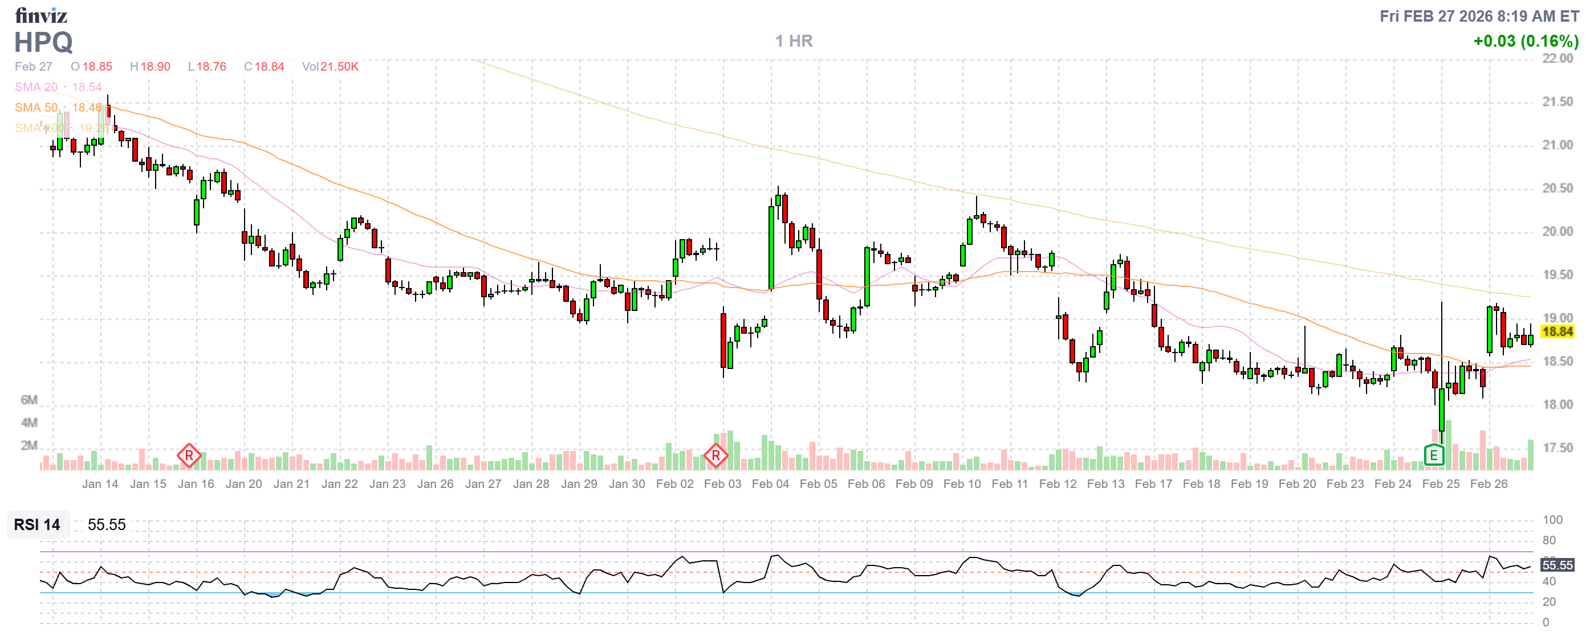Click the red R marker near Jan 16
This screenshot has height=640, width=1594.
click(x=189, y=456)
